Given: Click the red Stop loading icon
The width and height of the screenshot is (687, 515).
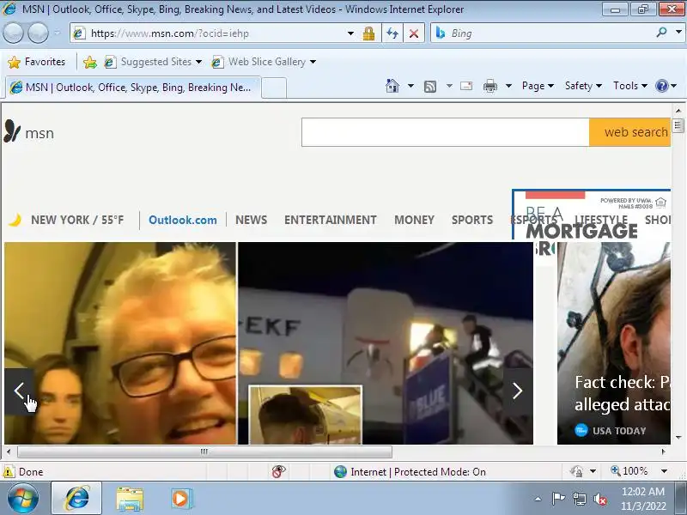Looking at the screenshot, I should (x=414, y=33).
